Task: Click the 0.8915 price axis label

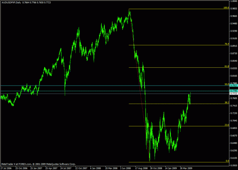Action: pyautogui.click(x=234, y=46)
